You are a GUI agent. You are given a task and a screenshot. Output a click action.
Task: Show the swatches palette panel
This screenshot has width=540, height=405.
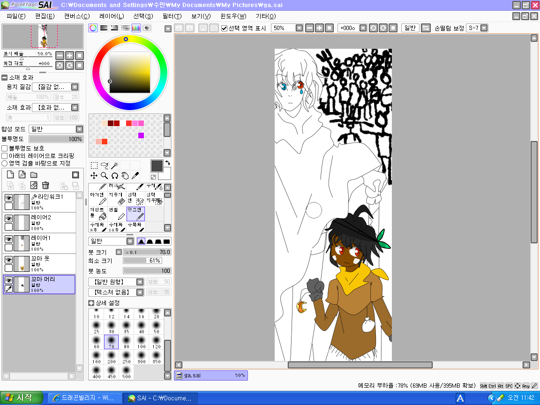coord(136,28)
